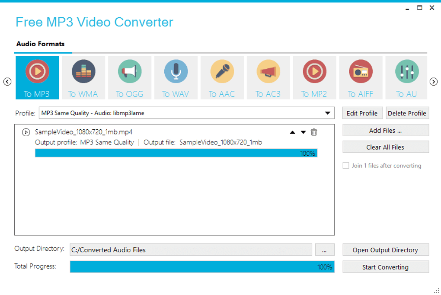Open Output Directory folder

pyautogui.click(x=386, y=250)
